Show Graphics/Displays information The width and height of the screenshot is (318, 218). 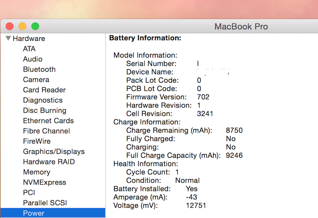54,151
